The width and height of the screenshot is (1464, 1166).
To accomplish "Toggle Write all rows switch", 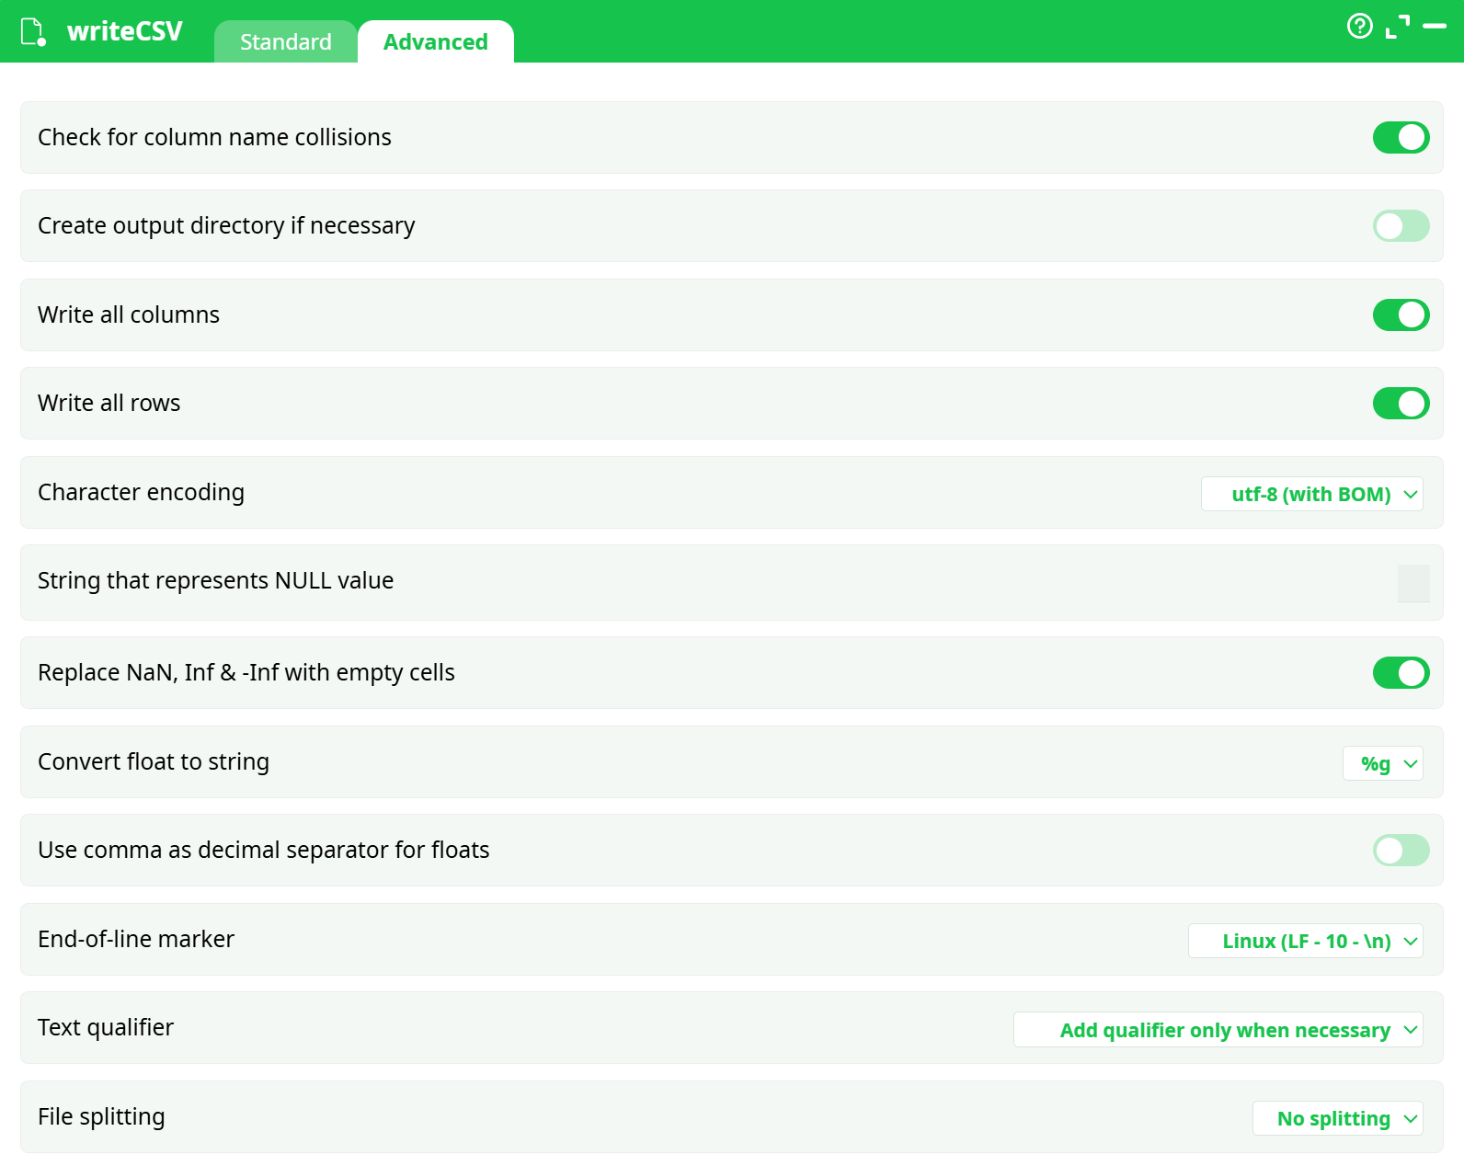I will [1400, 404].
